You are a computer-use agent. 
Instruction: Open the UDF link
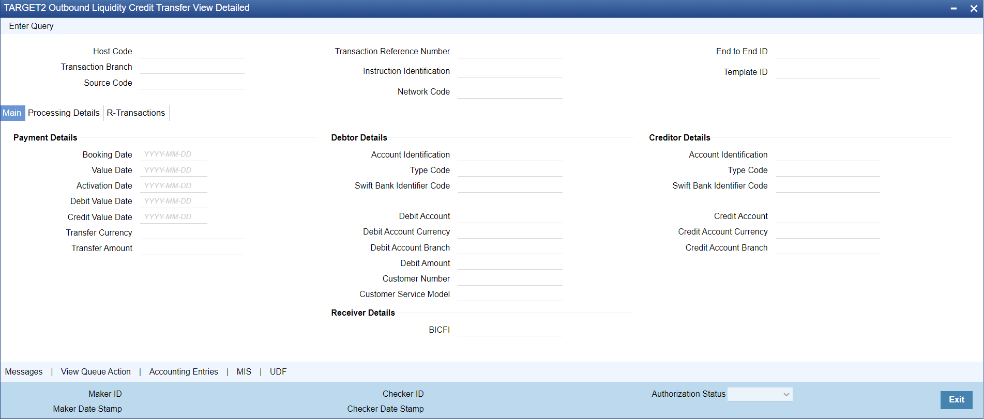coord(278,371)
